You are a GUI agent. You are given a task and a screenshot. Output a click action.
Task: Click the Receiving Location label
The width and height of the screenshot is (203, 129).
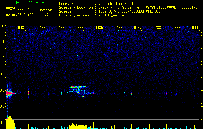[x=75, y=7]
